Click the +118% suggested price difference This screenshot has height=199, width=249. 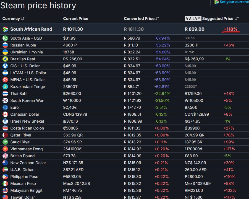(230, 29)
